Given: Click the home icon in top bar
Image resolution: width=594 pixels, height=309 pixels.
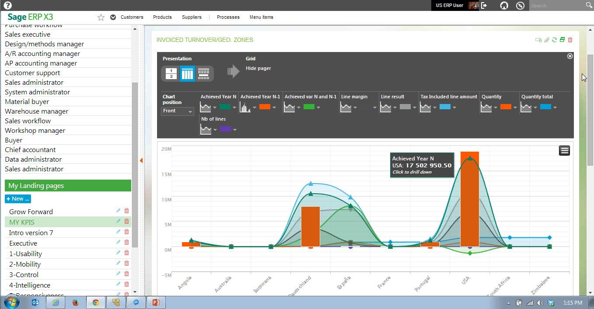Looking at the screenshot, I should coord(504,5).
